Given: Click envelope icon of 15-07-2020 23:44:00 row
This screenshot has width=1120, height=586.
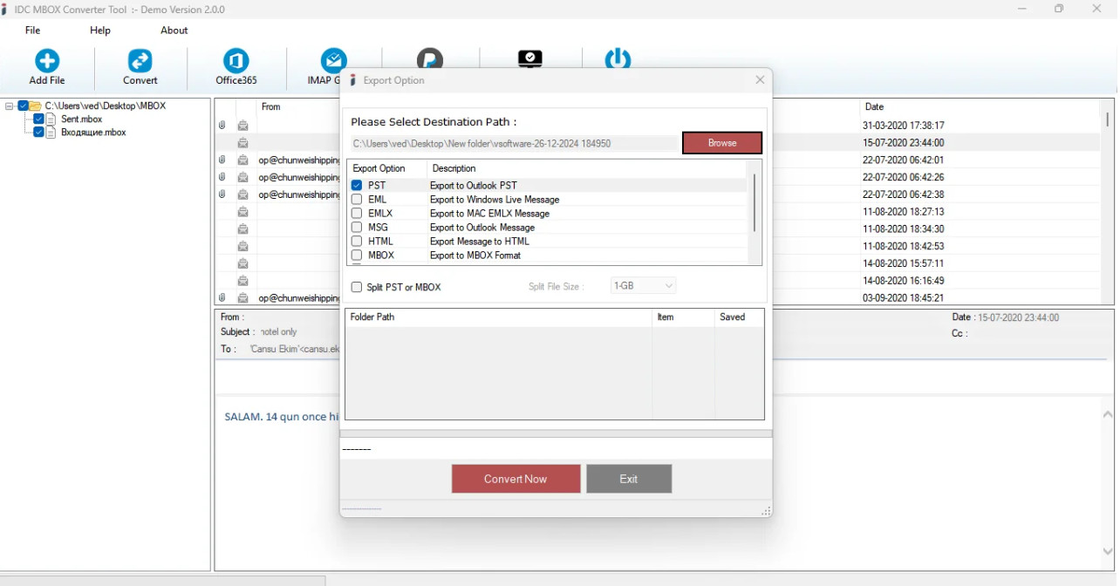Looking at the screenshot, I should point(243,143).
